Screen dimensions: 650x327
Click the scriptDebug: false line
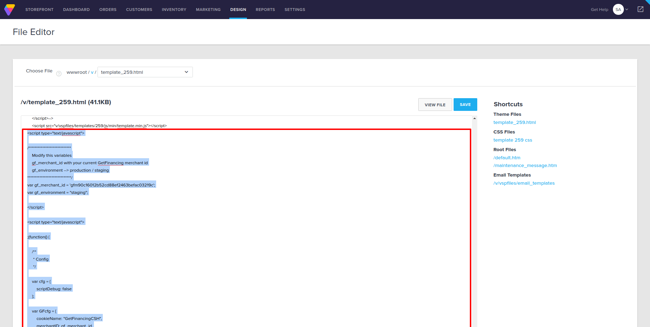[x=54, y=289]
